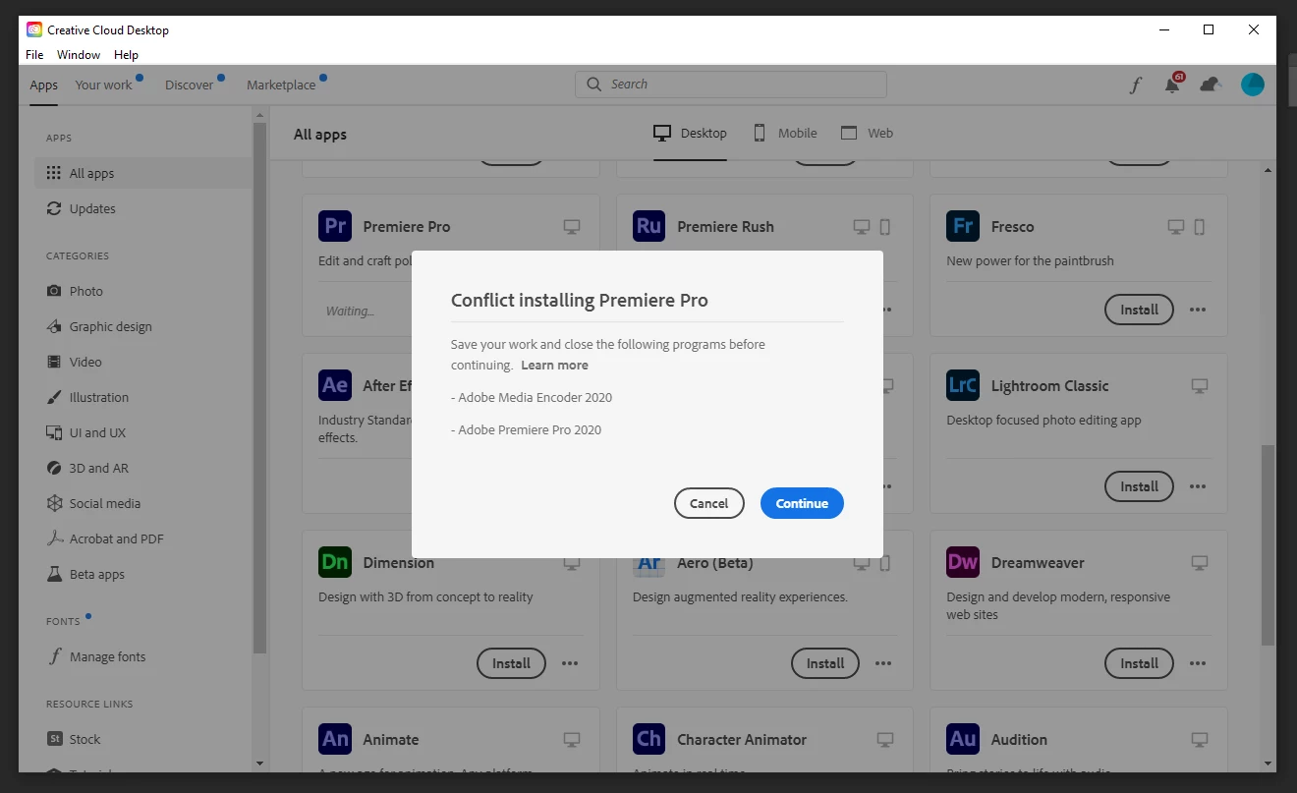Click the Waiting... status on Premiere Pro

click(x=350, y=312)
